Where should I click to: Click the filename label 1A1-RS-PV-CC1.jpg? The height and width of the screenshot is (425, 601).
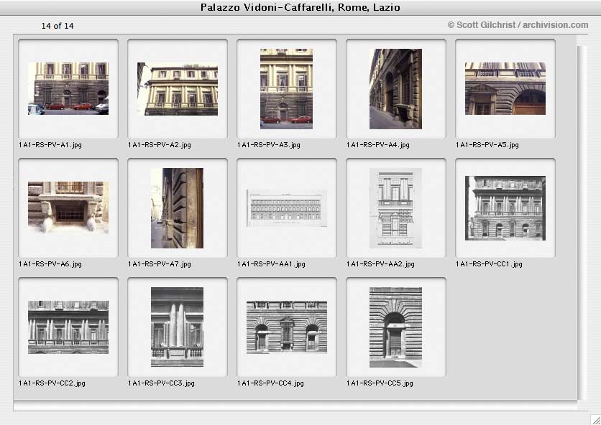coord(489,263)
